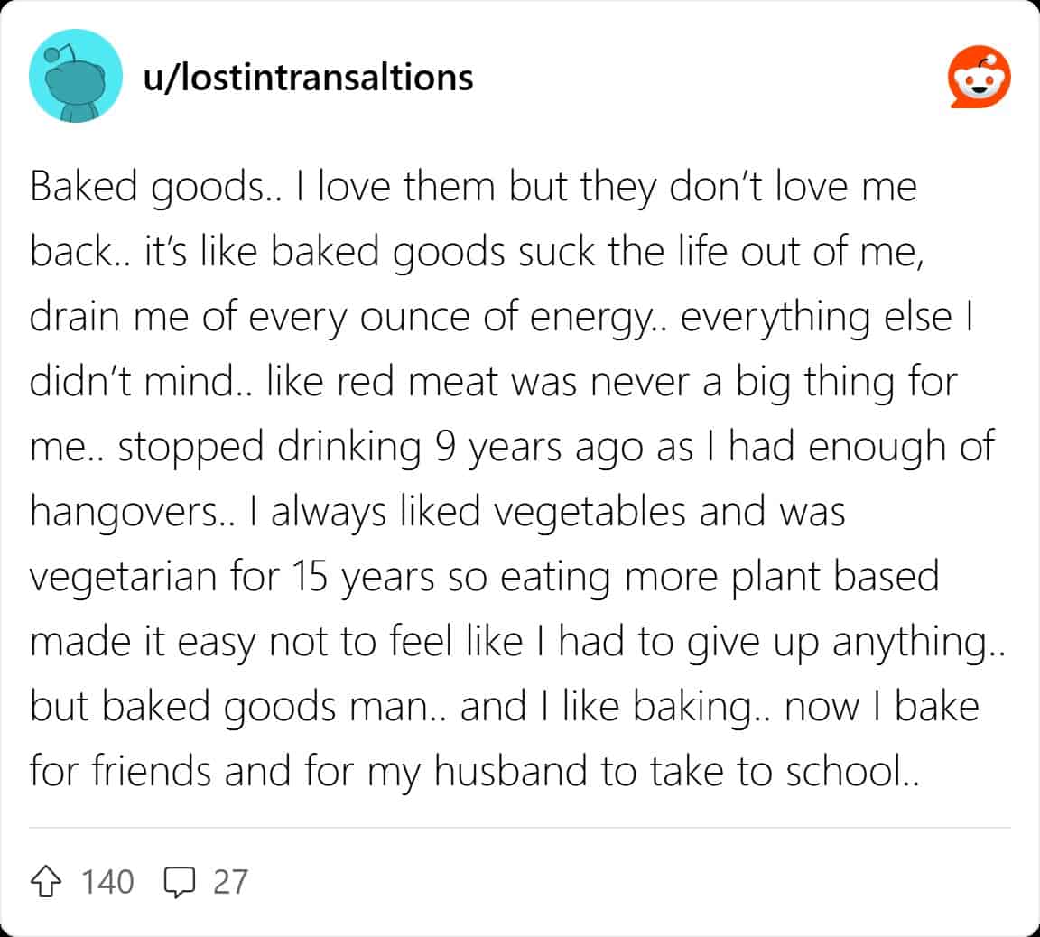Click the word "husband" in the post
This screenshot has height=937, width=1040.
click(516, 773)
